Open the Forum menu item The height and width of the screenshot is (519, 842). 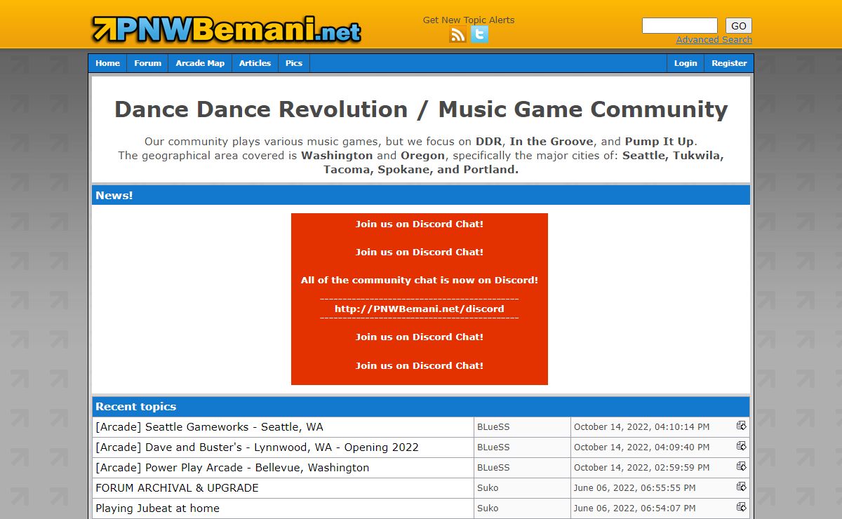coord(148,63)
